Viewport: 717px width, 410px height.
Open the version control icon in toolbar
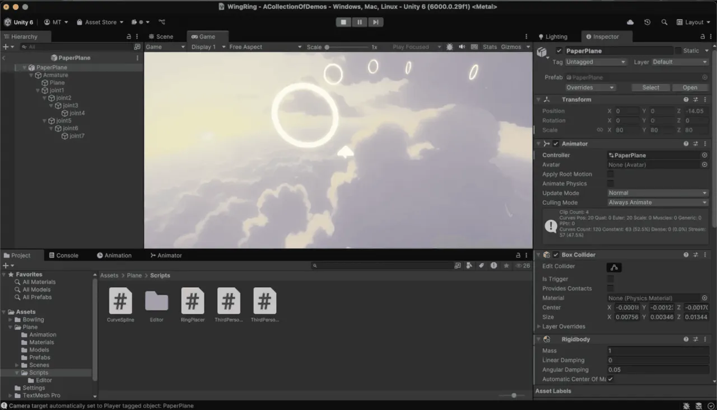click(162, 22)
